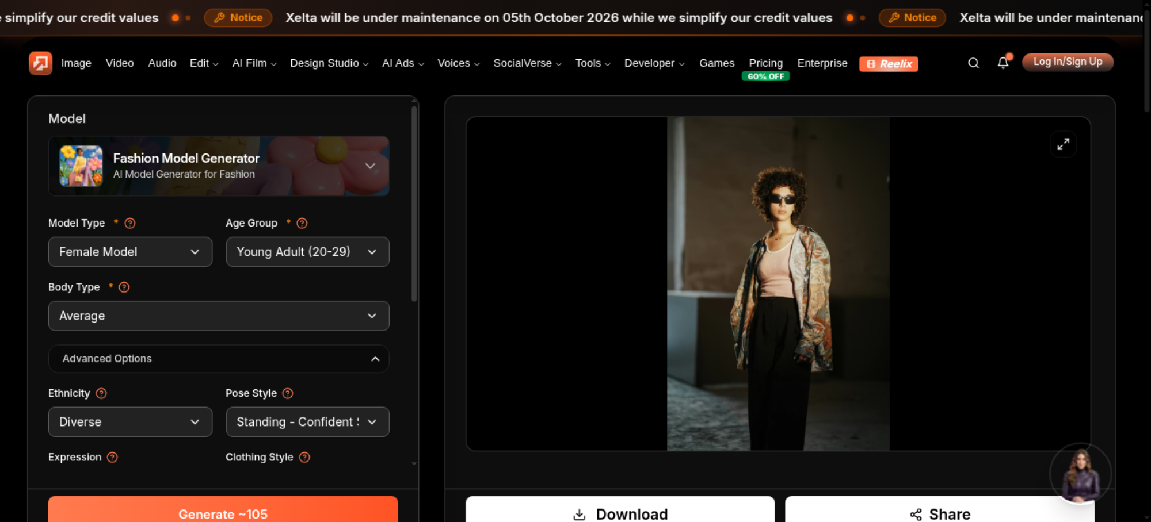Expand the Tools menu
The width and height of the screenshot is (1151, 522).
pos(593,63)
